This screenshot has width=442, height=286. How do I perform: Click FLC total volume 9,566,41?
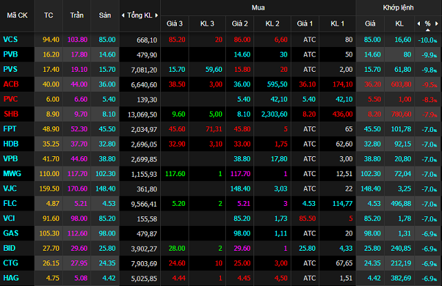point(143,204)
